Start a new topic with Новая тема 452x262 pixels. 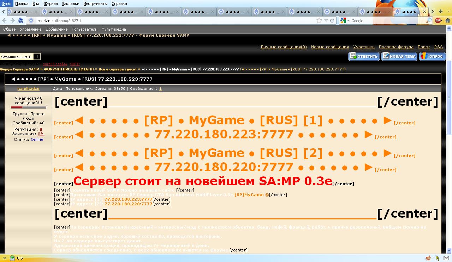[x=399, y=56]
